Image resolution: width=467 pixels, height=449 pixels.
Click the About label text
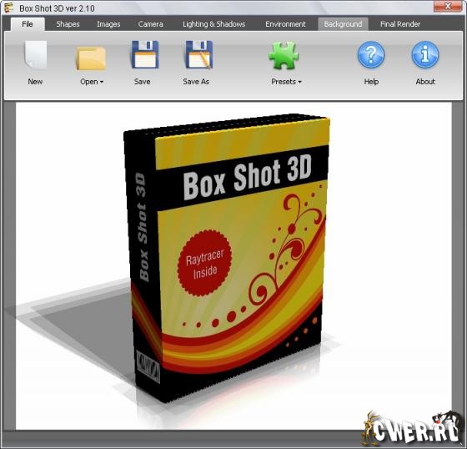pos(425,82)
